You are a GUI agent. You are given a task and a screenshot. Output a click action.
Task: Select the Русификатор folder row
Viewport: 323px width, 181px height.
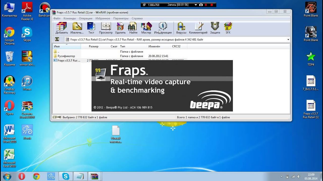(x=120, y=56)
